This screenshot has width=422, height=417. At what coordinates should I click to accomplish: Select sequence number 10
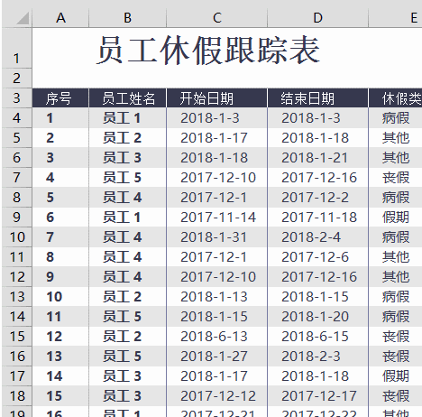(x=60, y=297)
